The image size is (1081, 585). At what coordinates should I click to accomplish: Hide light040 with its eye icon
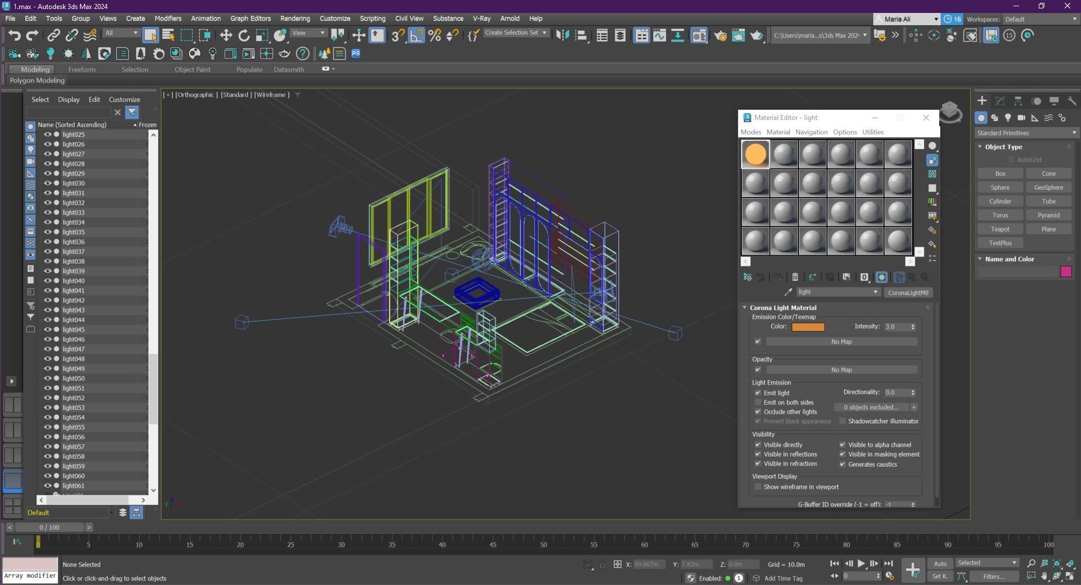[48, 281]
